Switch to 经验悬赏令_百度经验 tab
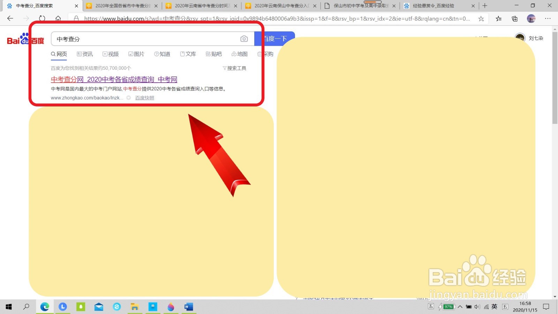Image resolution: width=558 pixels, height=314 pixels. click(x=439, y=6)
